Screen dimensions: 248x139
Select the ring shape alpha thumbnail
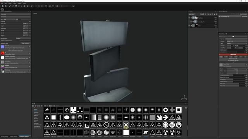[x=165, y=110]
